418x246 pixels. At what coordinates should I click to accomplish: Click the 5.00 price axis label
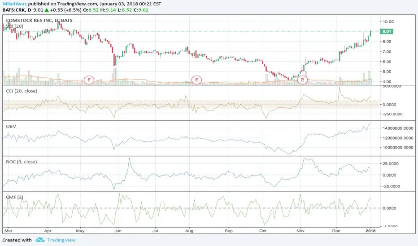387,72
